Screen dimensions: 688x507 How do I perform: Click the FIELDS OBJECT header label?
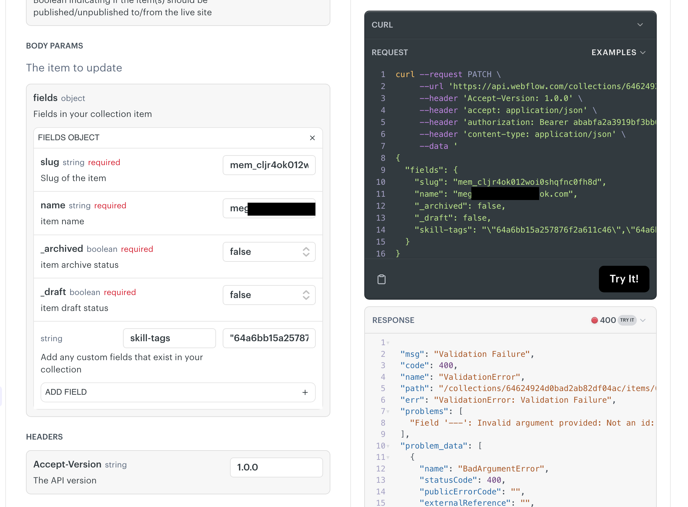(68, 138)
